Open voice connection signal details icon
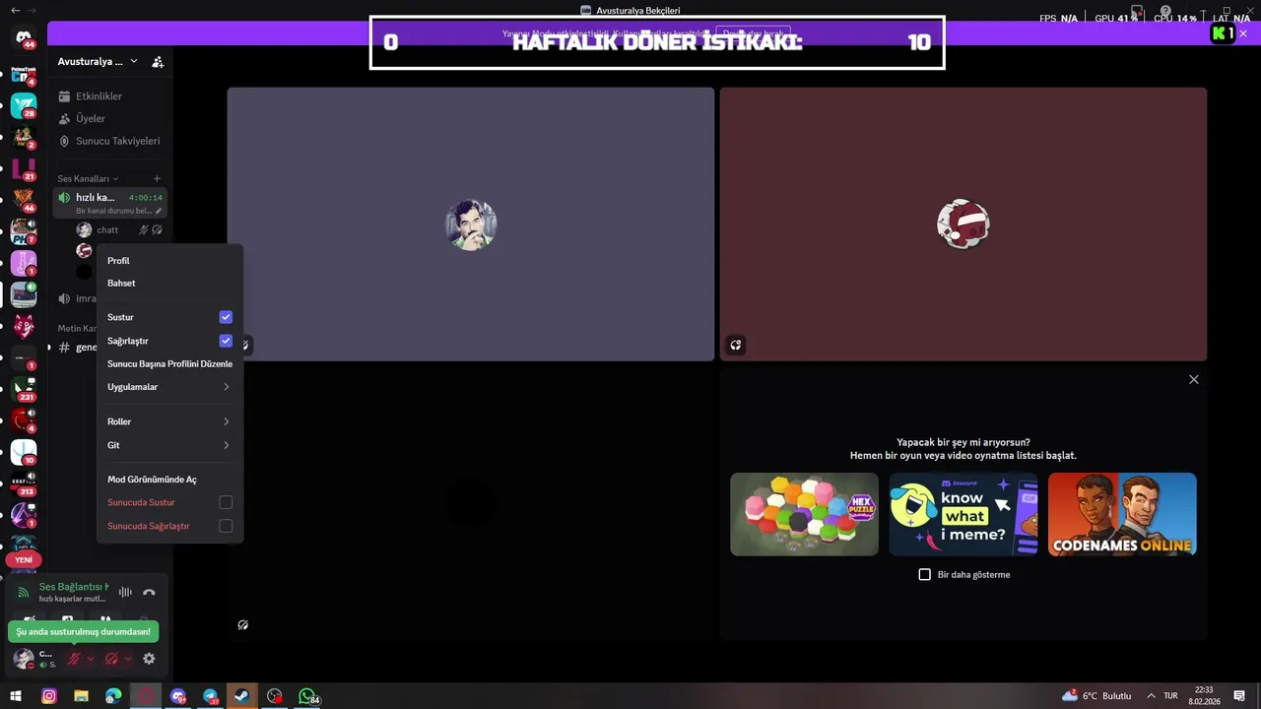 coord(24,592)
